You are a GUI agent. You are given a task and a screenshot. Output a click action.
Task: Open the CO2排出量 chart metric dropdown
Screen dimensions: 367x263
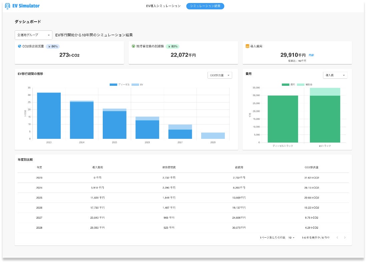click(220, 75)
